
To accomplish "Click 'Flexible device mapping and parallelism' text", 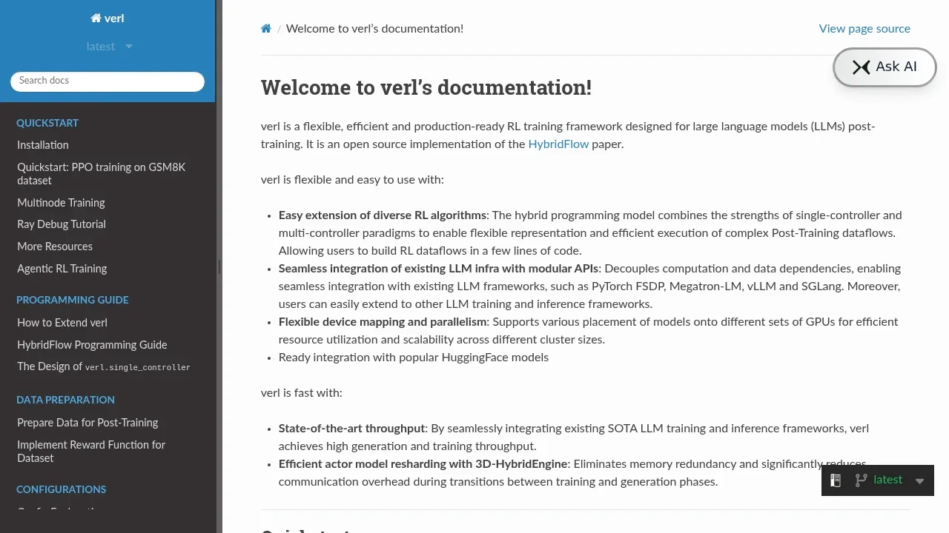I will (x=383, y=322).
